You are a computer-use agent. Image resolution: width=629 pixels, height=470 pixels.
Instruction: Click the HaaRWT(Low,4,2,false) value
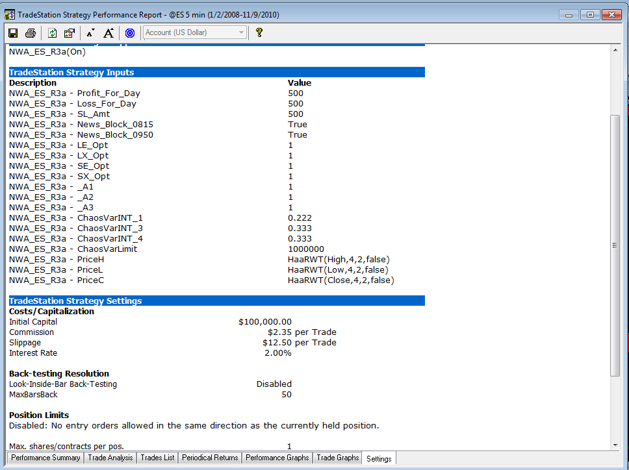click(x=338, y=270)
